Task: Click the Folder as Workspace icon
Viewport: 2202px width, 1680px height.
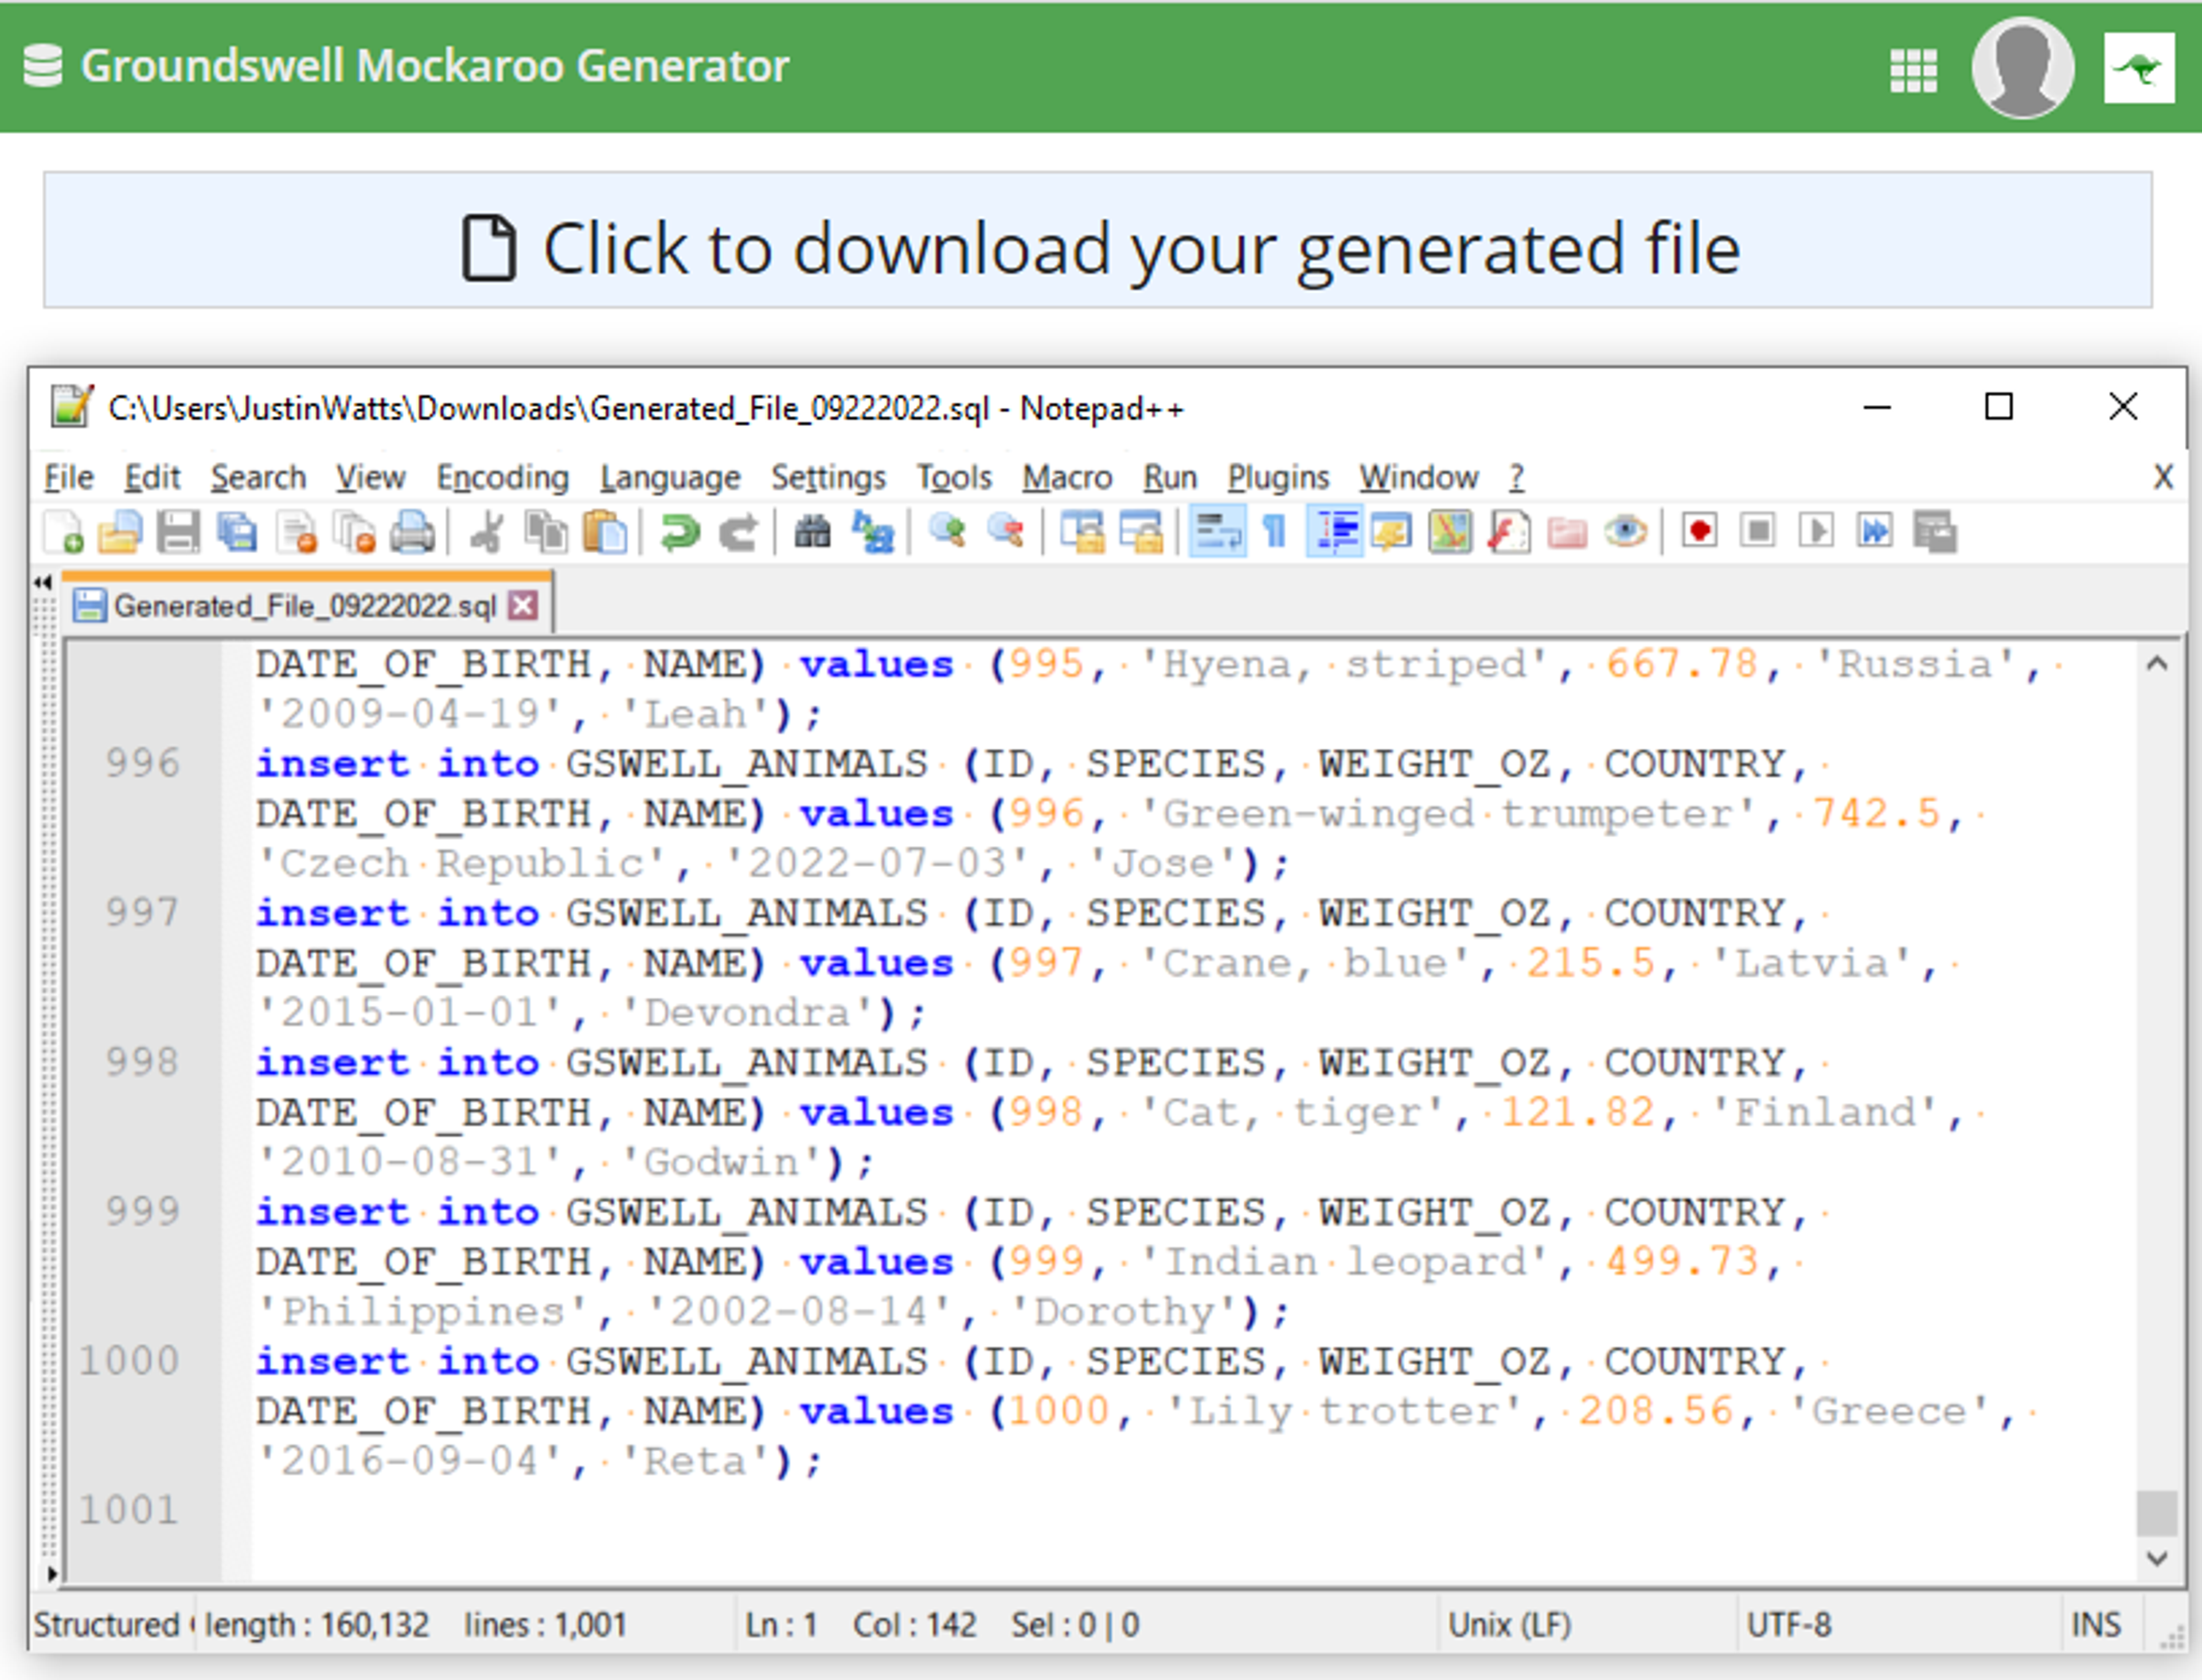Action: click(x=1567, y=532)
